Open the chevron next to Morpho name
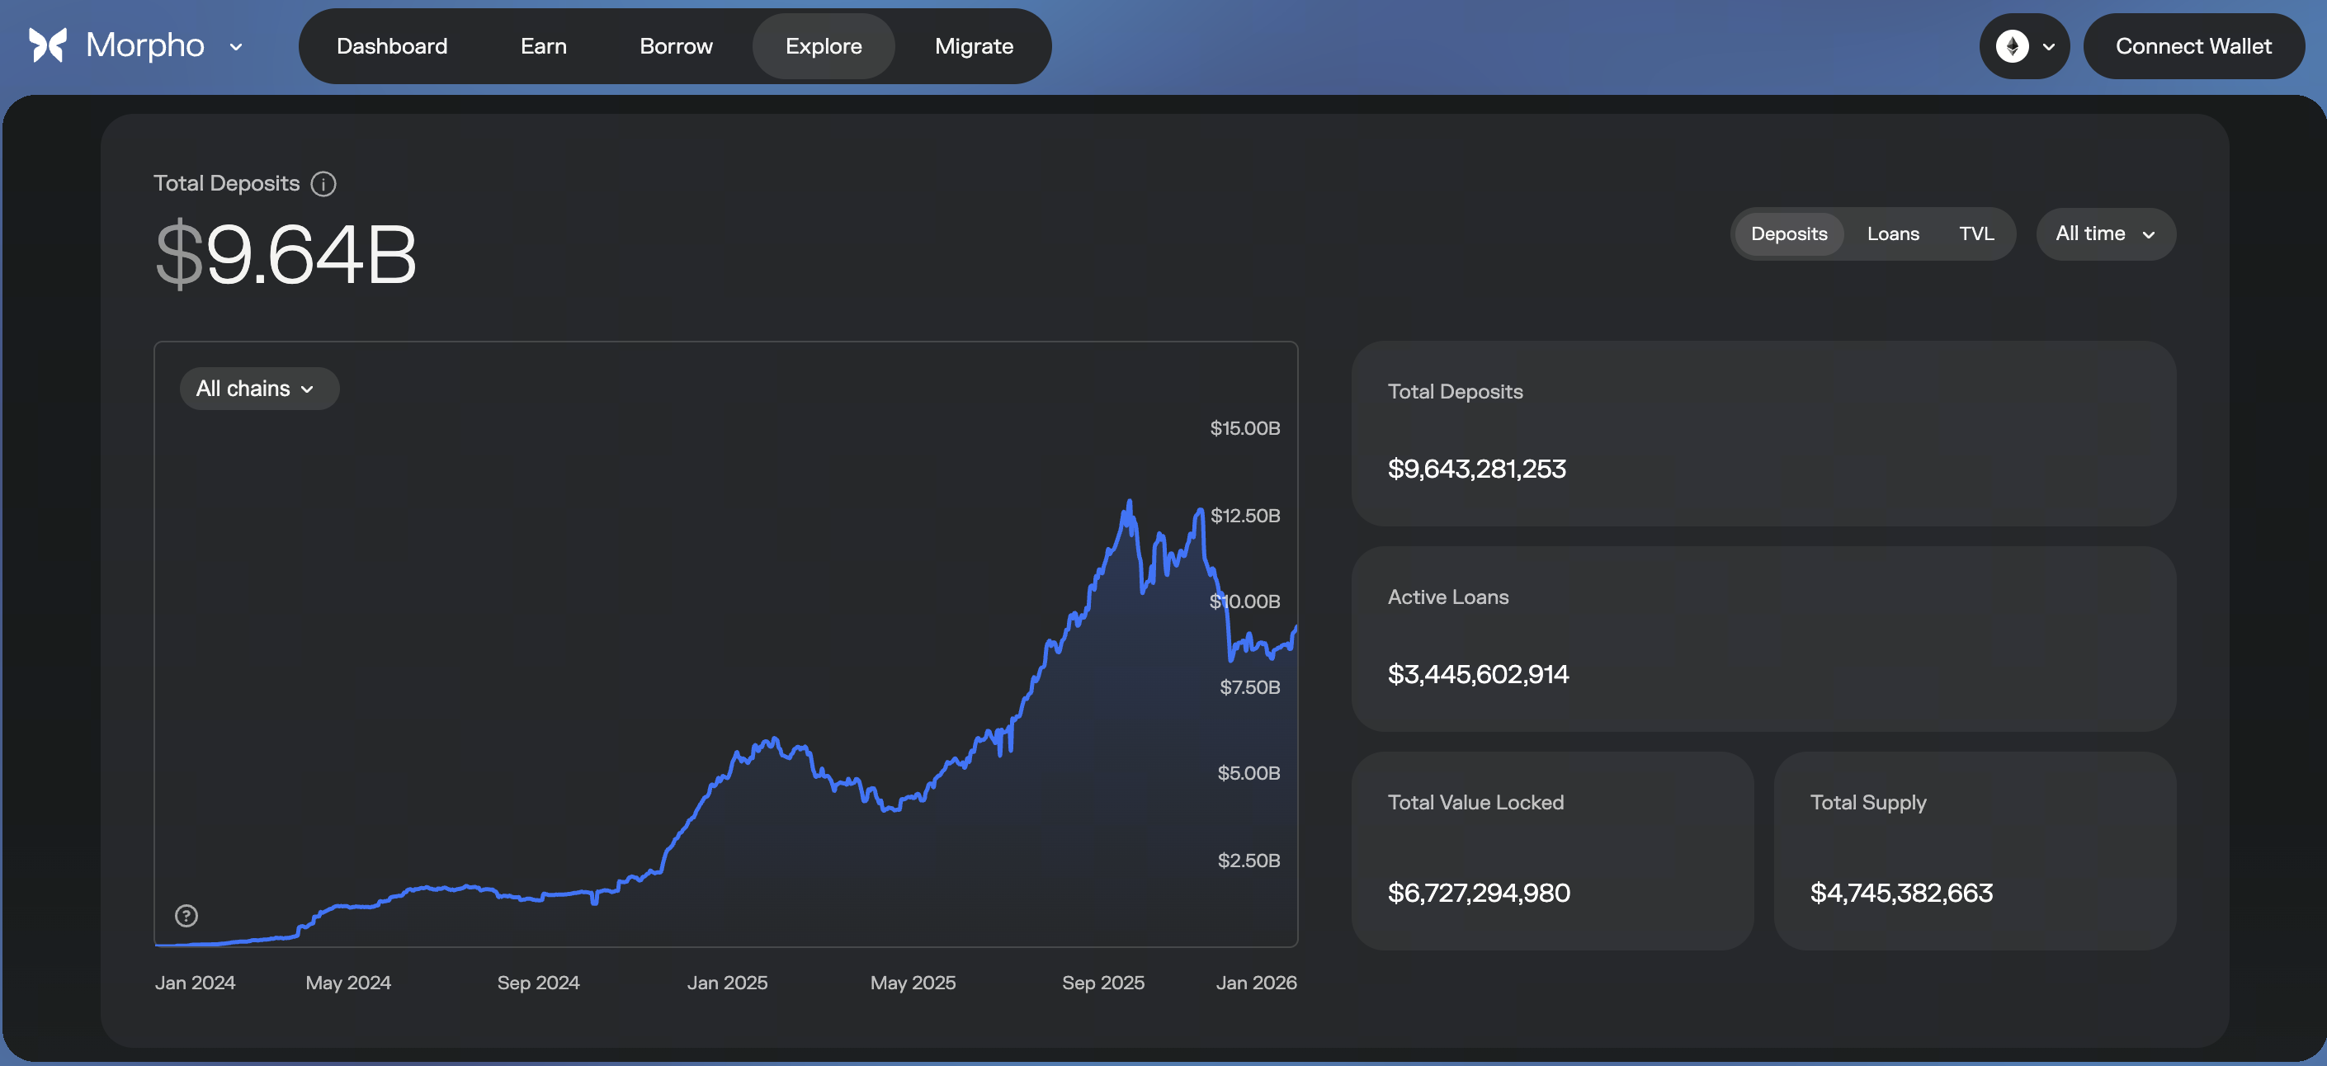 [237, 47]
